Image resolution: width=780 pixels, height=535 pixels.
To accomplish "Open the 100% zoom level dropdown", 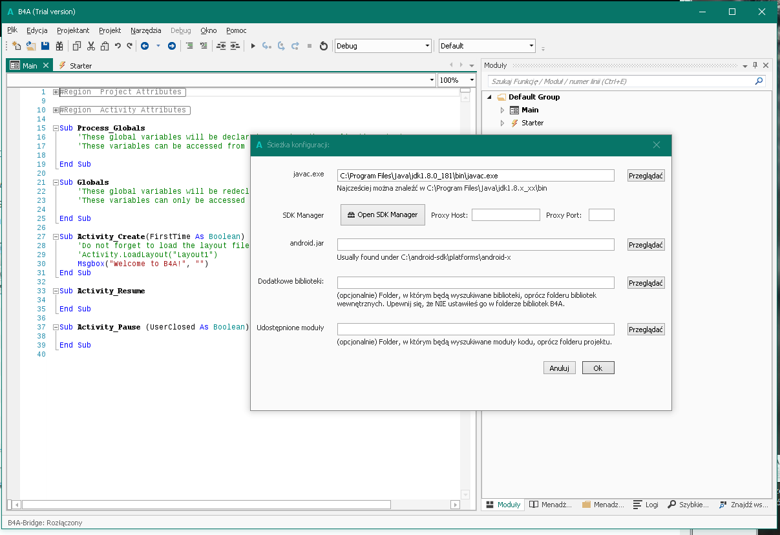I will (472, 80).
